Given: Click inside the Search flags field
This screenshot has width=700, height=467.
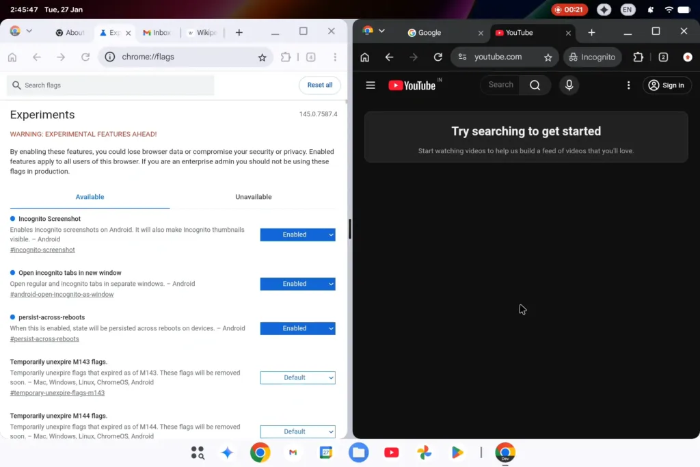Looking at the screenshot, I should coord(109,85).
